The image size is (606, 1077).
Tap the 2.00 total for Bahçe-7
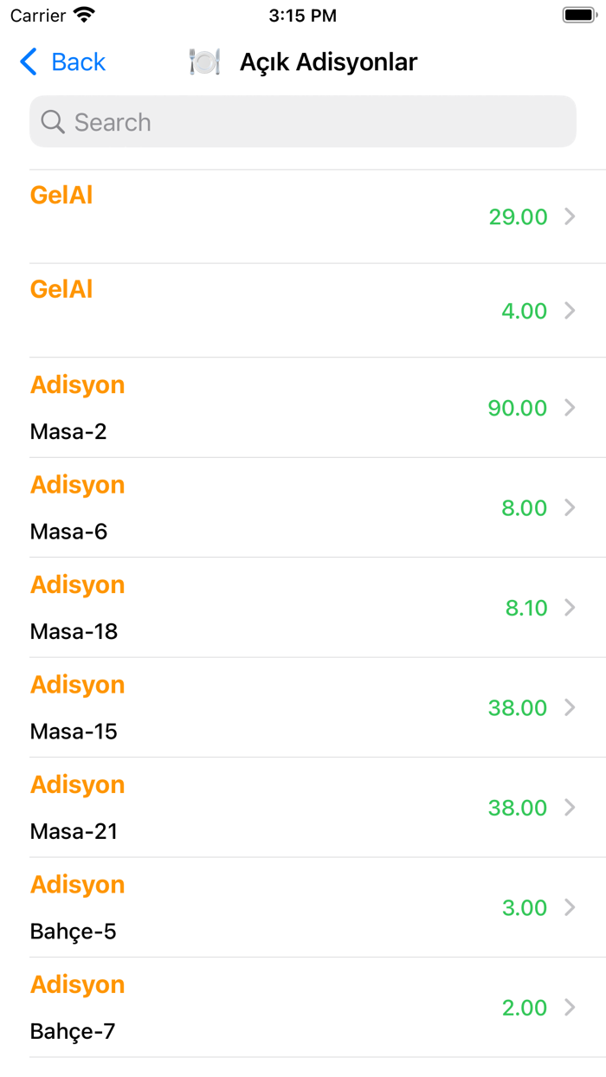[x=524, y=1008]
